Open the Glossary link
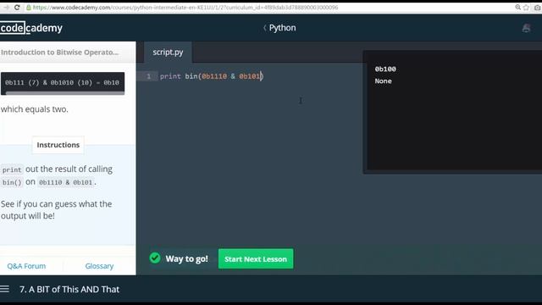This screenshot has height=305, width=542. 99,266
